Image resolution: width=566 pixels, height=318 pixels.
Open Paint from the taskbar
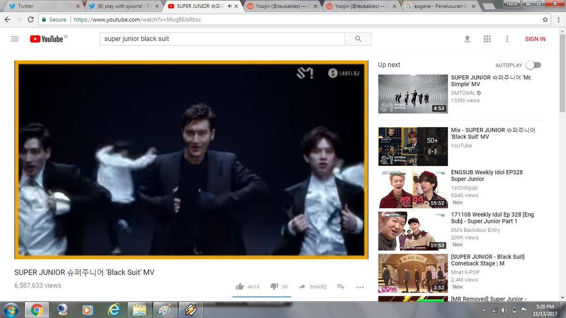pos(165,310)
